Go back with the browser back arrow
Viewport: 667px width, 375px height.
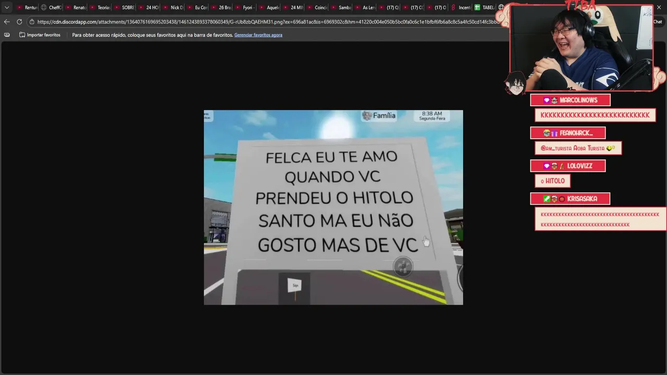coord(7,21)
